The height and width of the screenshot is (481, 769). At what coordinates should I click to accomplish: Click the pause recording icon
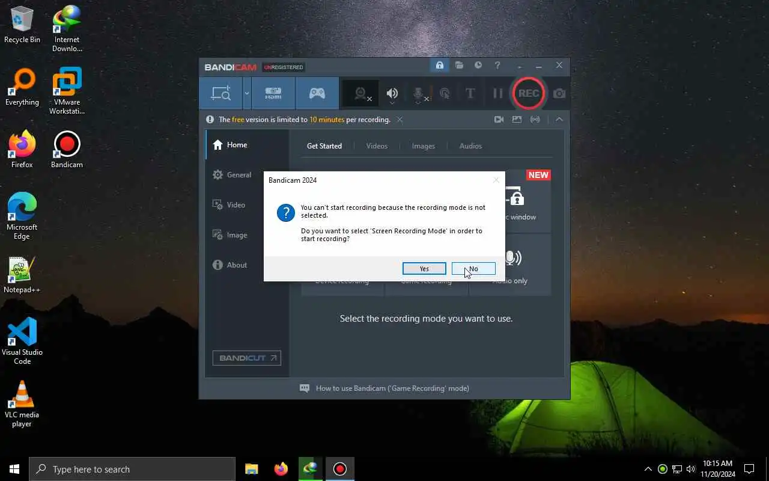click(497, 93)
